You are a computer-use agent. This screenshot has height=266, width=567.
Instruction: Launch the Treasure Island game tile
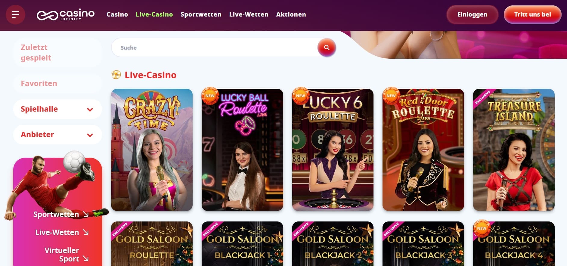click(x=514, y=150)
